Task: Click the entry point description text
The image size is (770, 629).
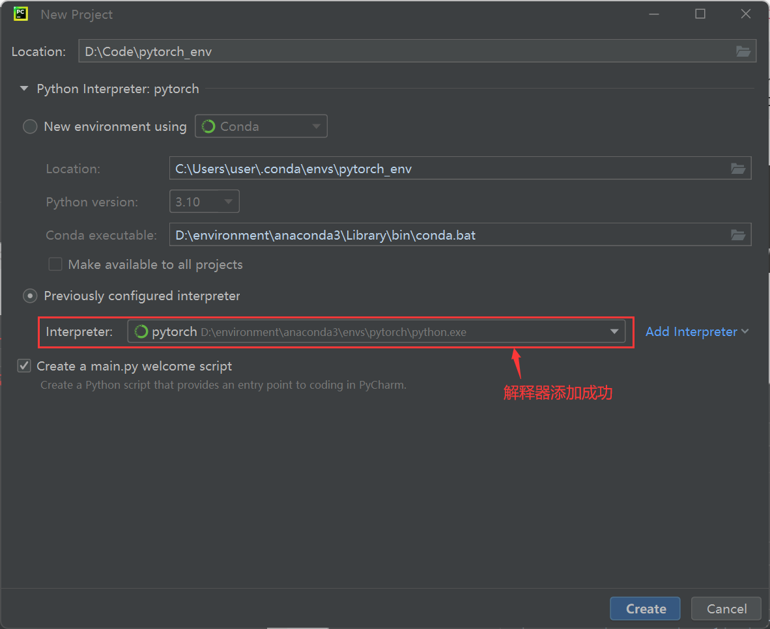Action: point(223,385)
